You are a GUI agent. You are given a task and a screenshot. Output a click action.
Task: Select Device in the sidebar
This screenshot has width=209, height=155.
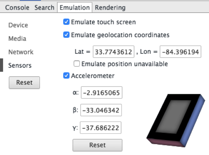(x=18, y=25)
